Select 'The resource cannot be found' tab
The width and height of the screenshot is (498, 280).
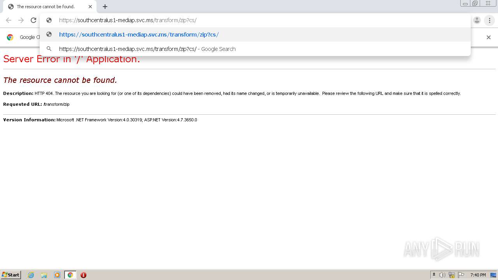click(x=49, y=7)
